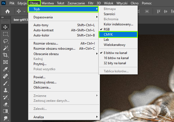This screenshot has height=122, width=174.
Task: Choose Zastosuj obraz menu entry
Action: (x=64, y=82)
